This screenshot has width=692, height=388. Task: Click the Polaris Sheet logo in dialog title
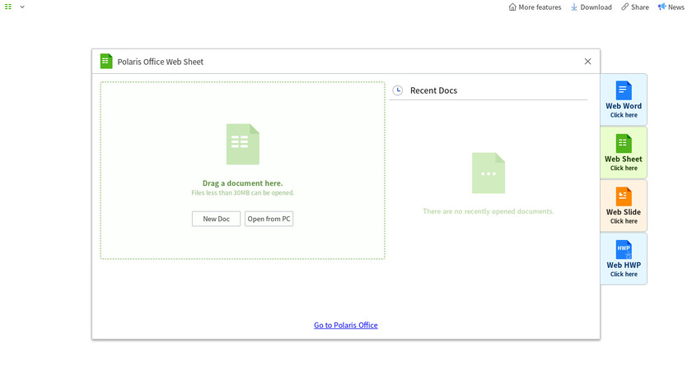click(x=106, y=61)
